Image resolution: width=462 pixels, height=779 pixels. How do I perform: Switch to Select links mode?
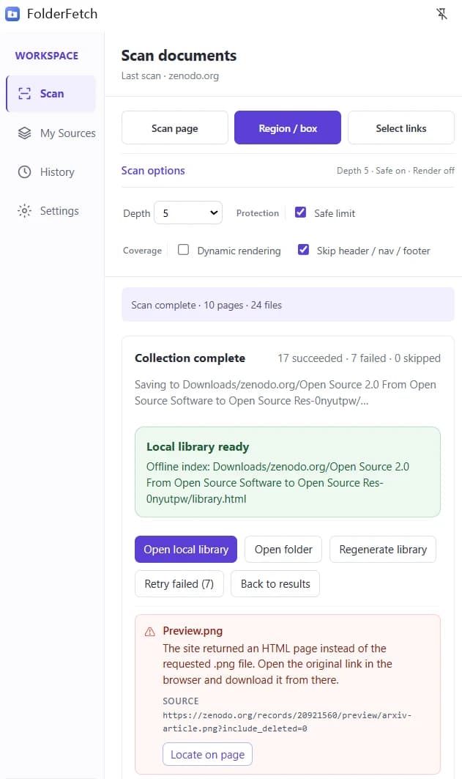(401, 128)
